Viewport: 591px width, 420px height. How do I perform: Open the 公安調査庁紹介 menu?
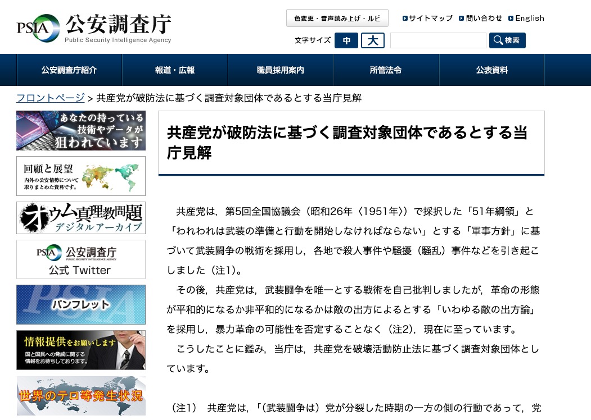(69, 70)
